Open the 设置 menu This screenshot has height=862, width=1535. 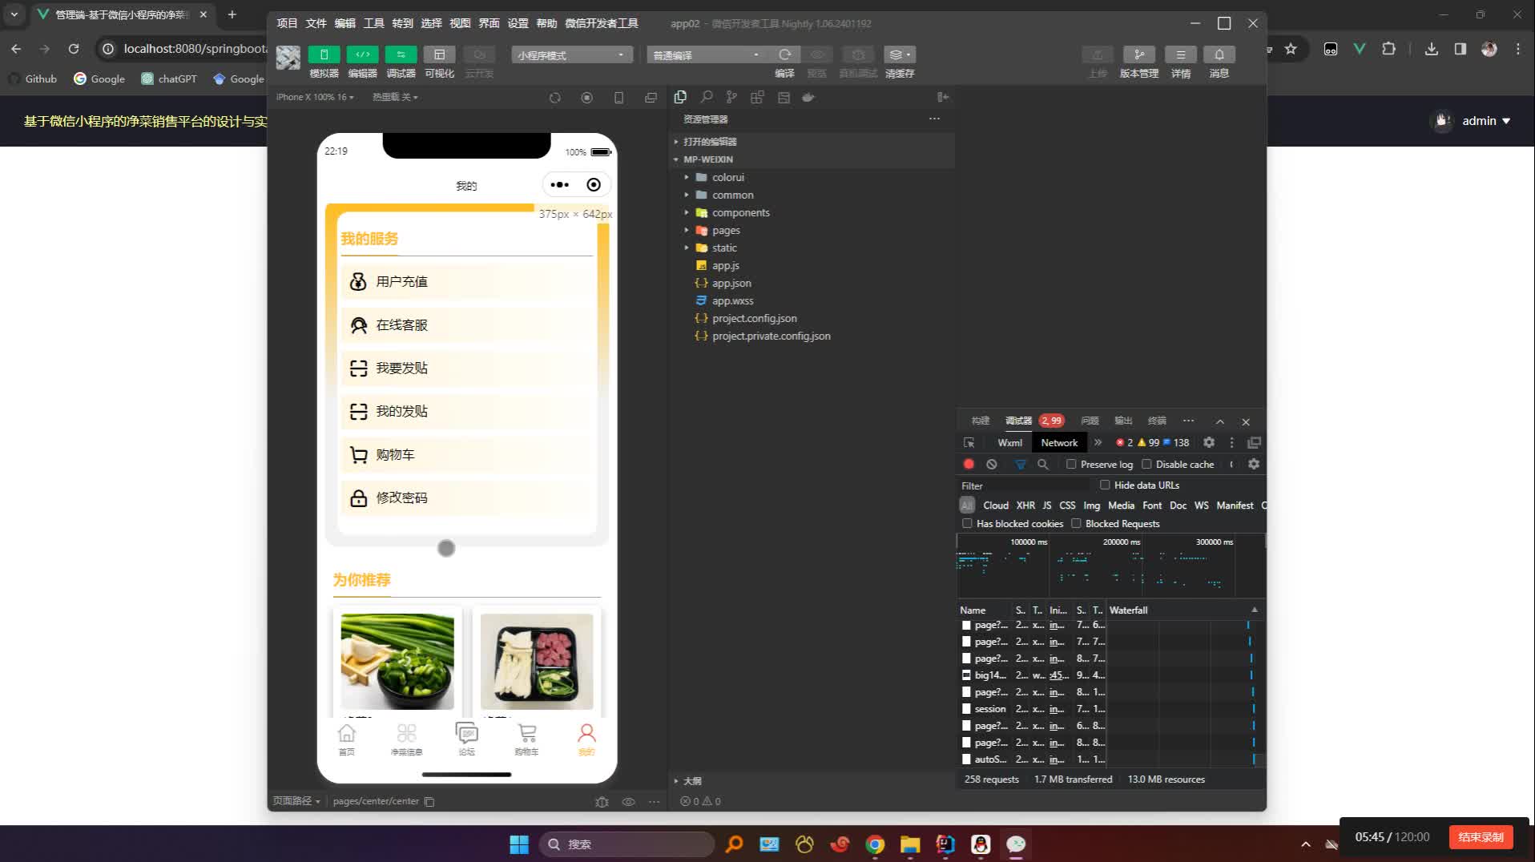click(518, 23)
